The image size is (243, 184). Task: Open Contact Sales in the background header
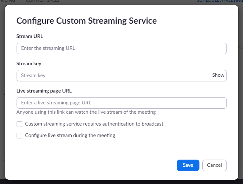click(42, 1)
